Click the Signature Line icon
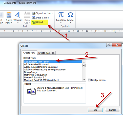This screenshot has height=115, width=123. (x=34, y=13)
